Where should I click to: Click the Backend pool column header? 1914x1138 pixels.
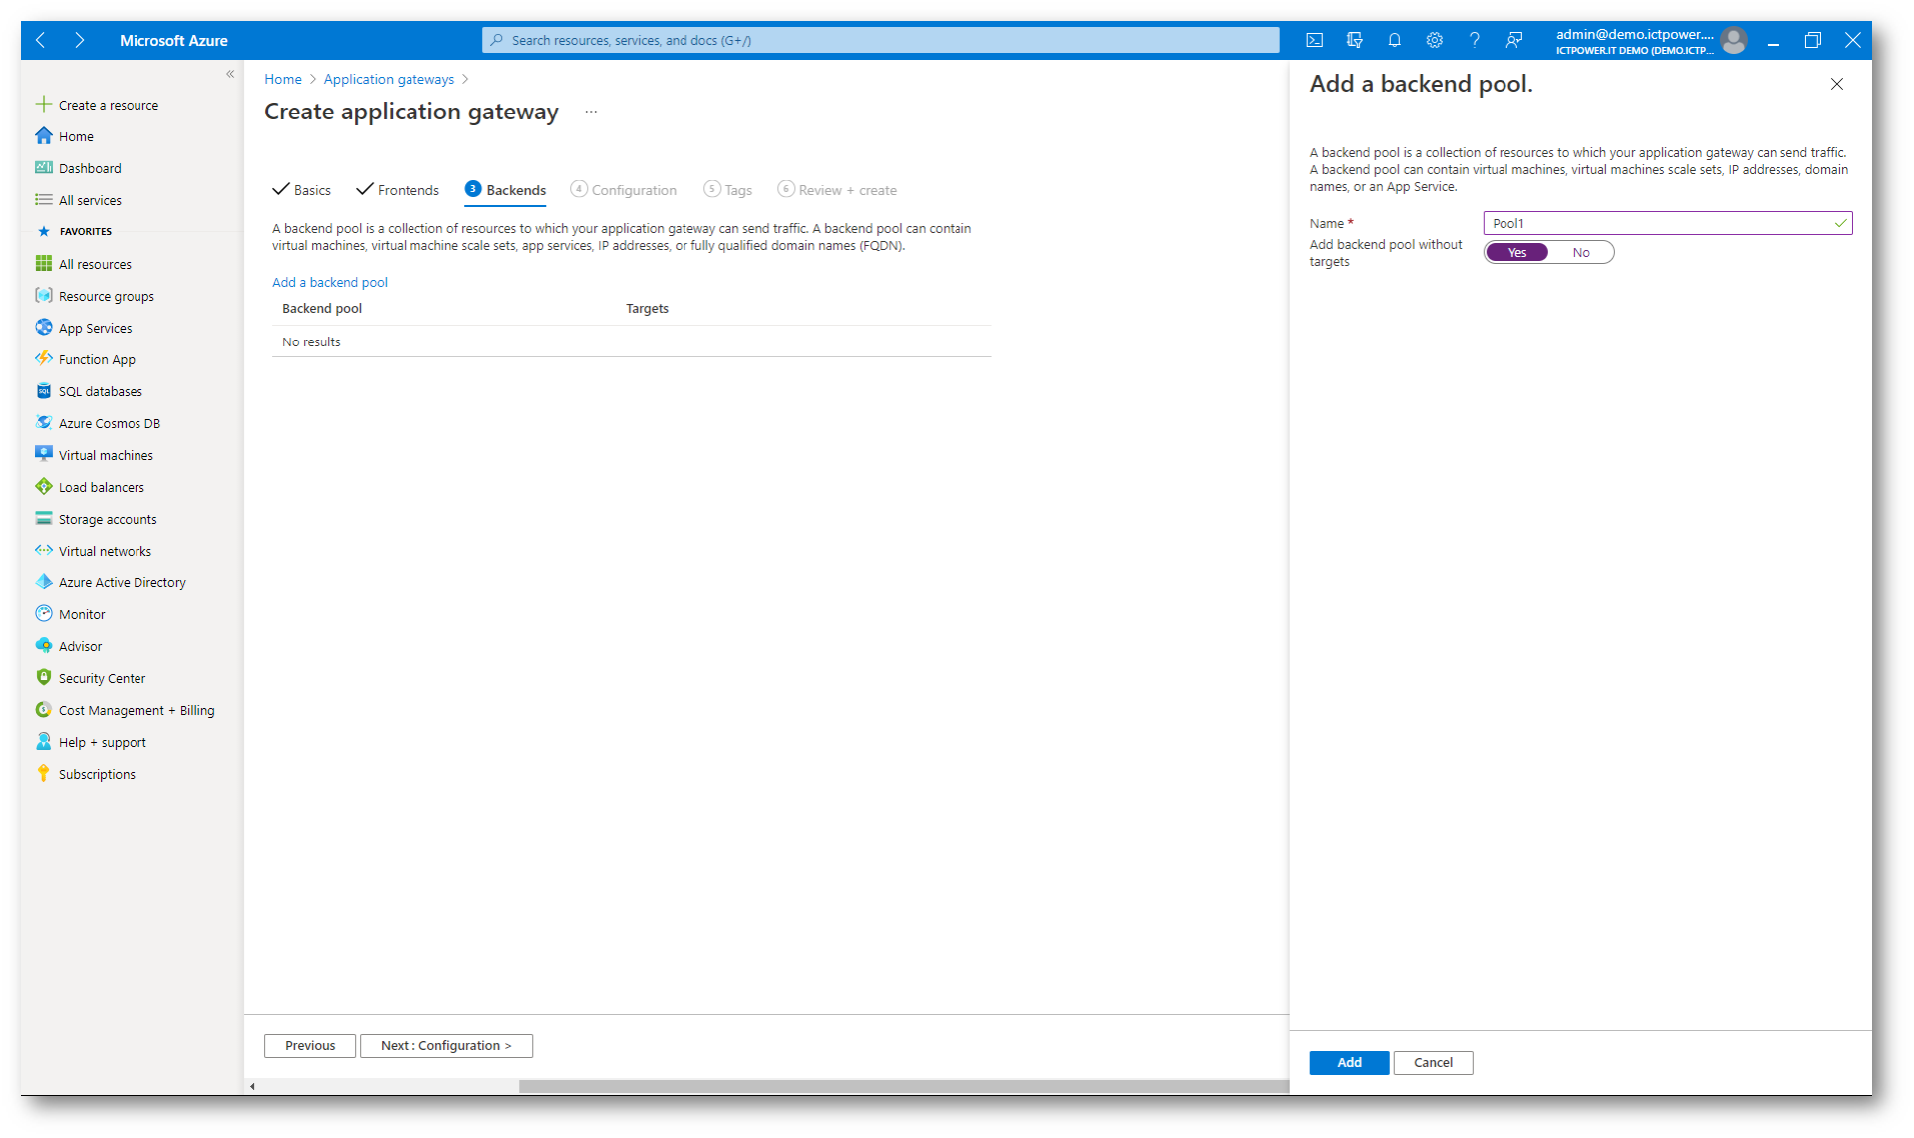click(x=322, y=308)
